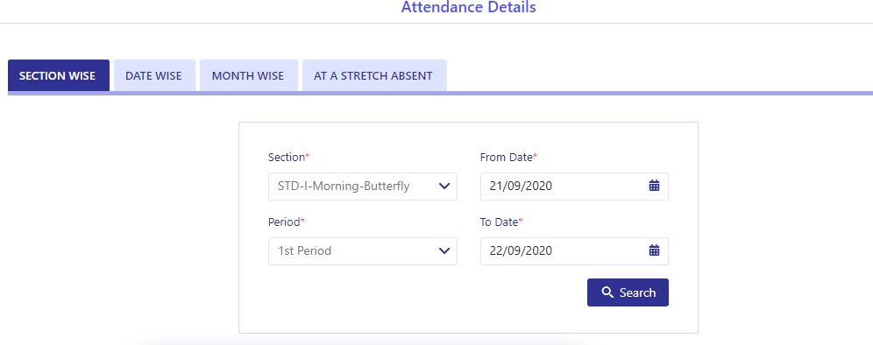Open the To Date calendar picker icon

654,250
